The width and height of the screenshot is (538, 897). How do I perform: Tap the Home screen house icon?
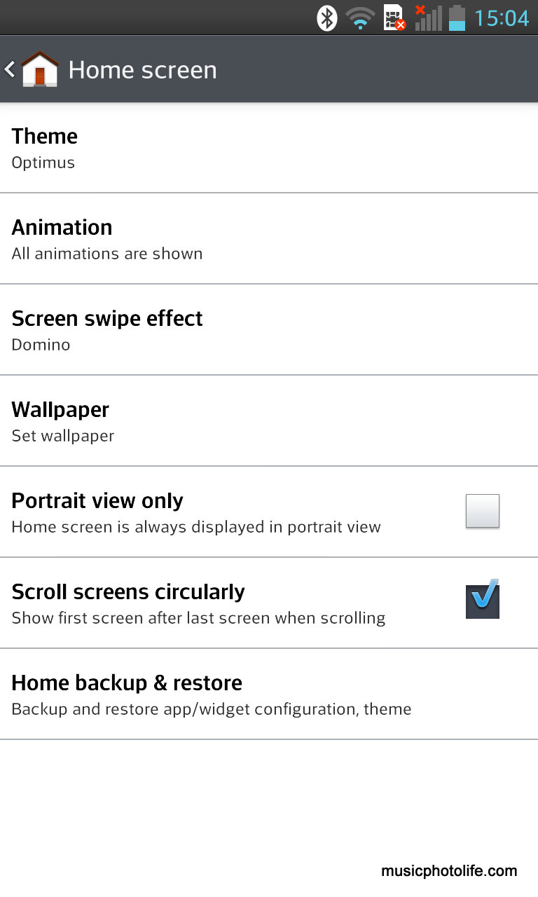[x=40, y=69]
